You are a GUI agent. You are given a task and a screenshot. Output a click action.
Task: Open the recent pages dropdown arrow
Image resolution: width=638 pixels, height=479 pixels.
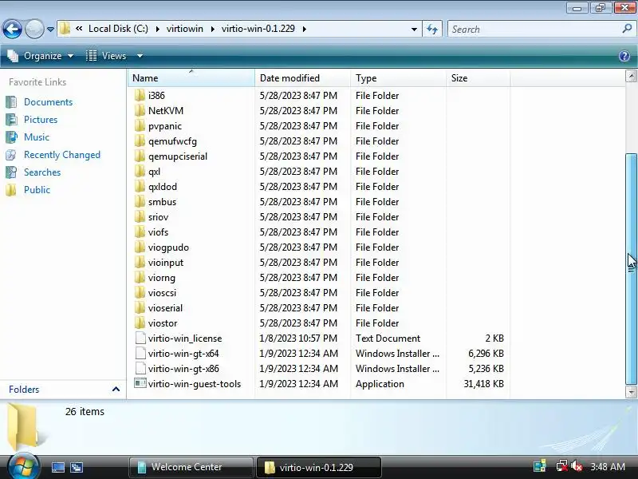[x=50, y=30]
